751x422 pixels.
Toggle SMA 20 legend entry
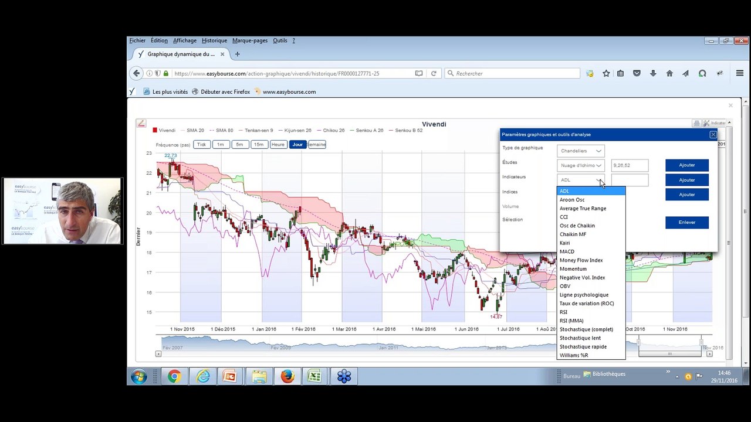pos(192,130)
